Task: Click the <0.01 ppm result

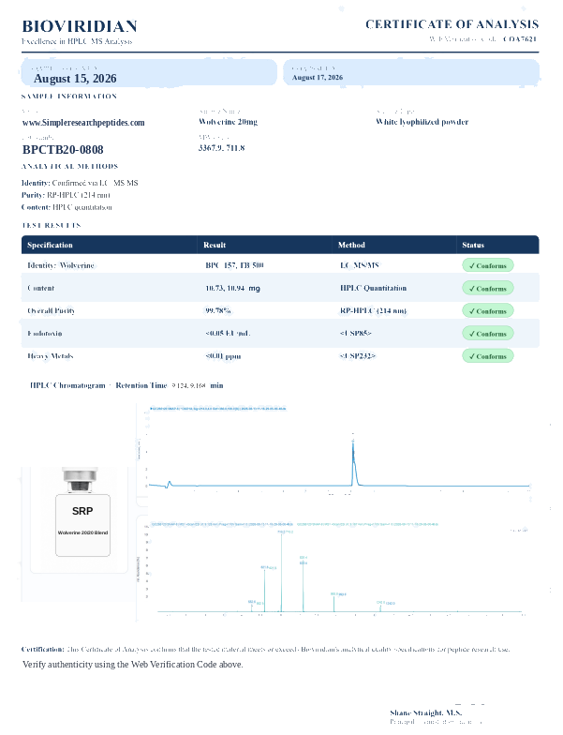Action: (223, 356)
